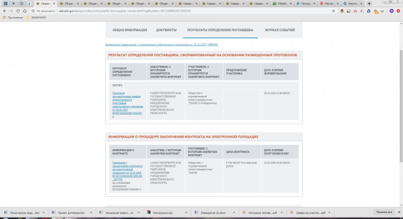Expand options for Начальная (макс... download

[x=139, y=212]
